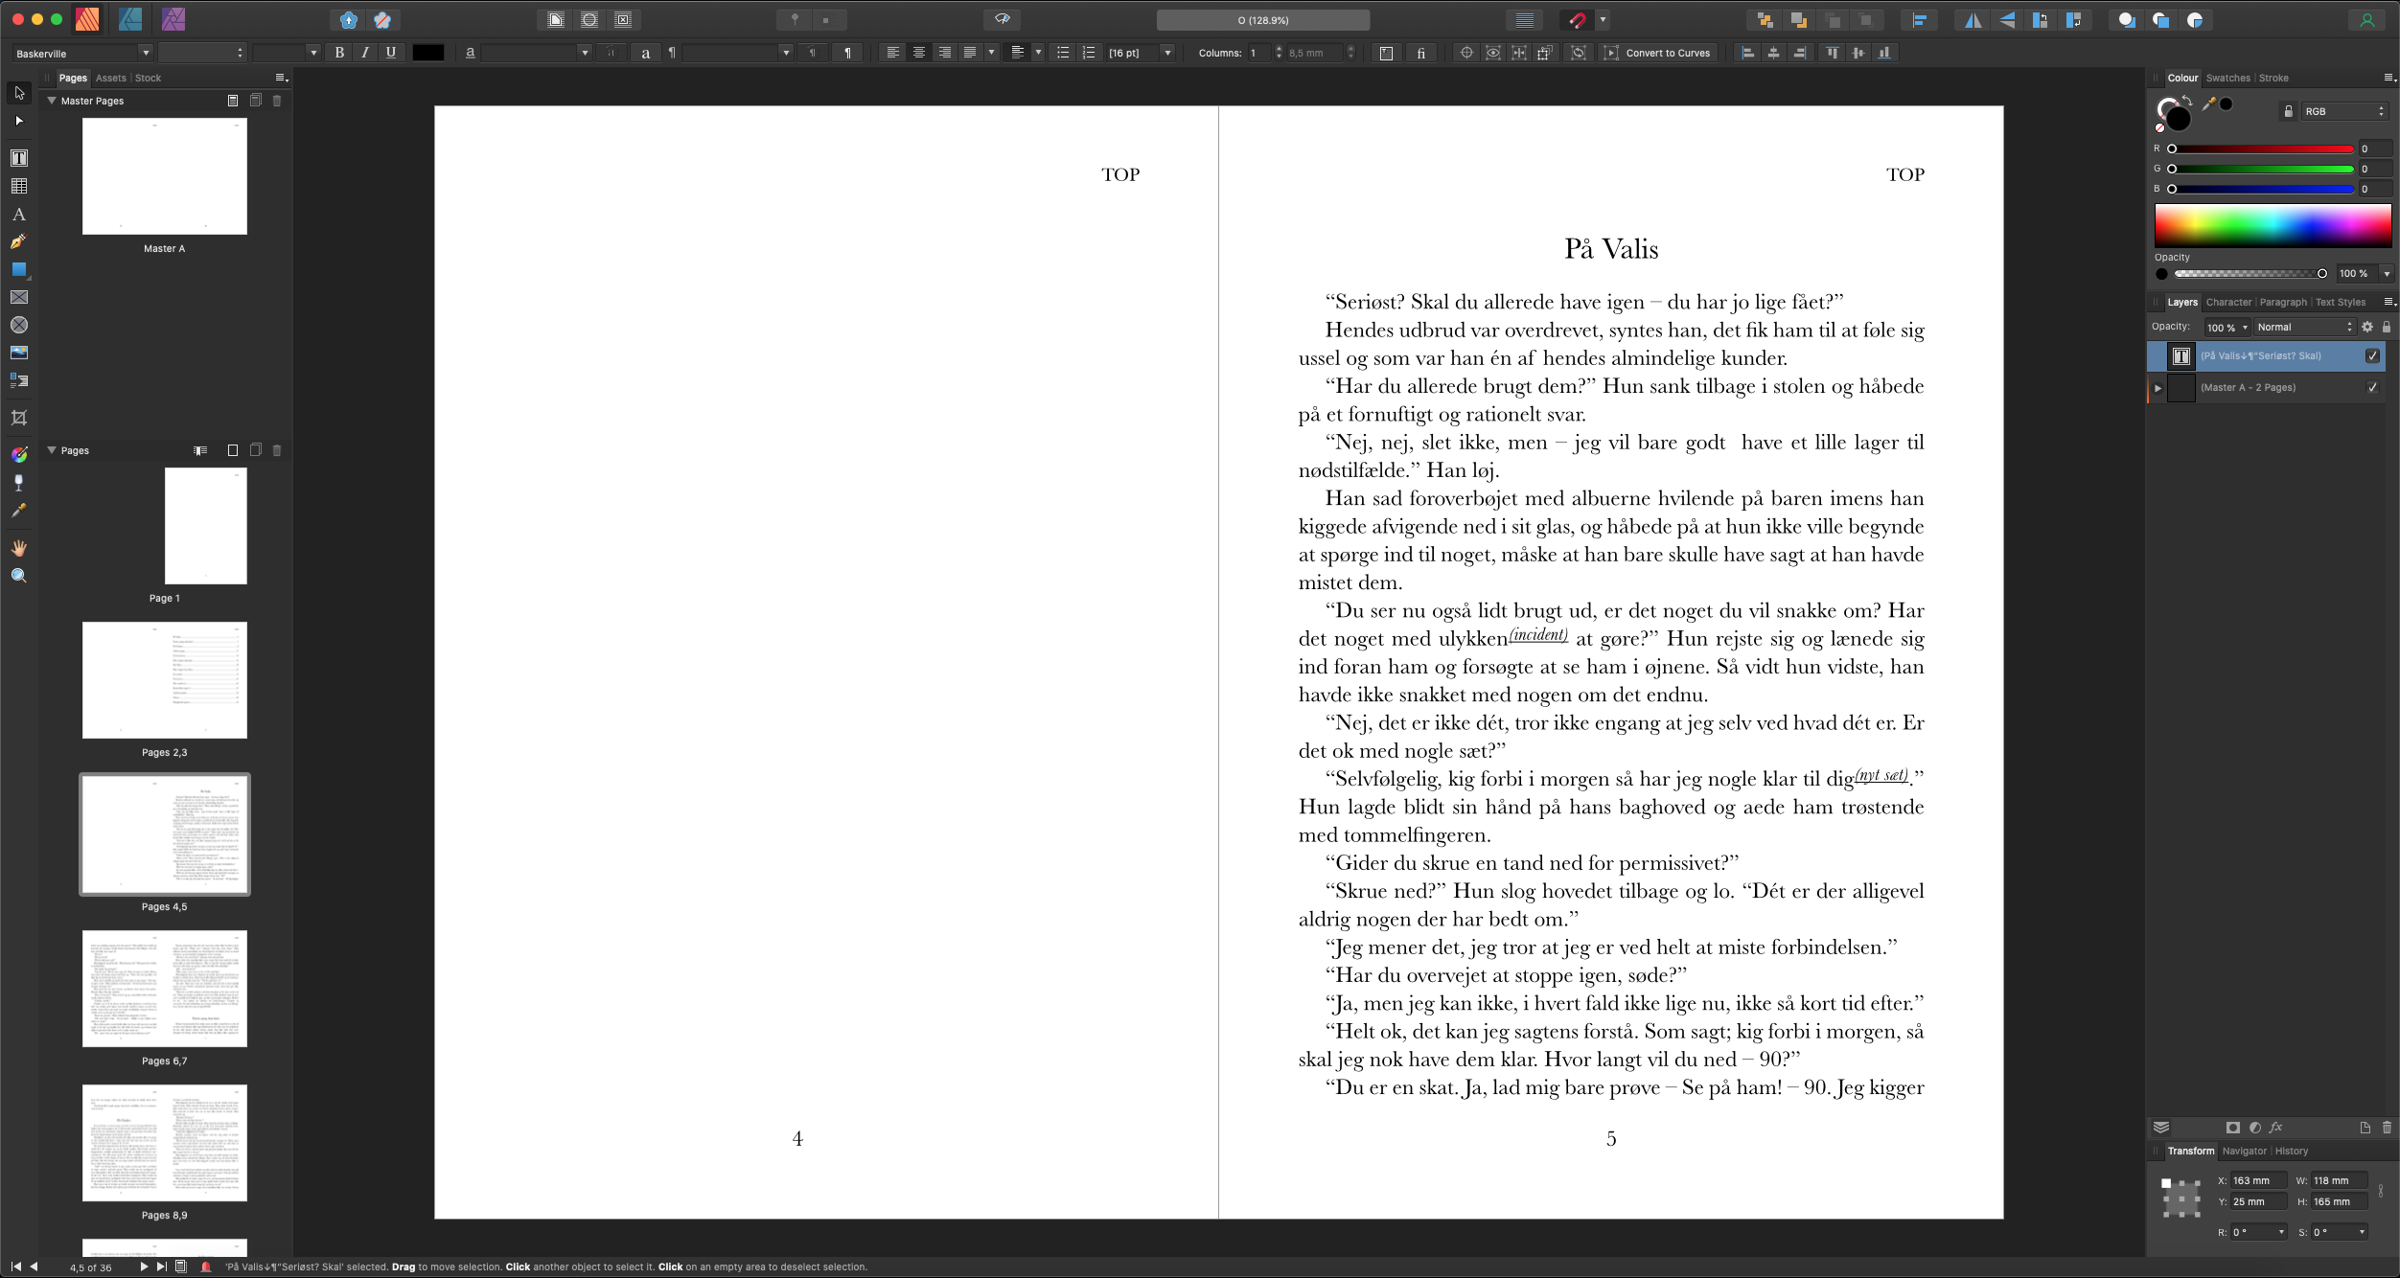Toggle bold formatting on selected text

tap(338, 53)
